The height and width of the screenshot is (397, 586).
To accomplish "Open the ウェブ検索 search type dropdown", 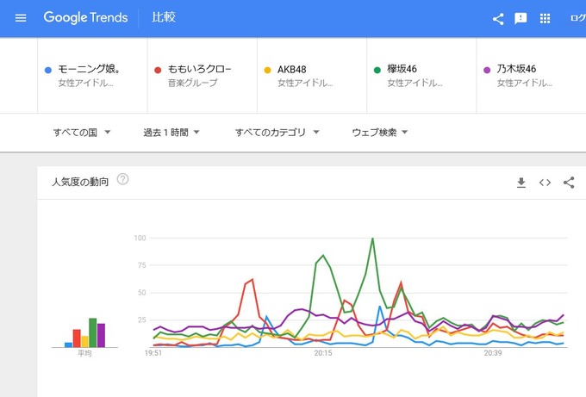I will [379, 133].
